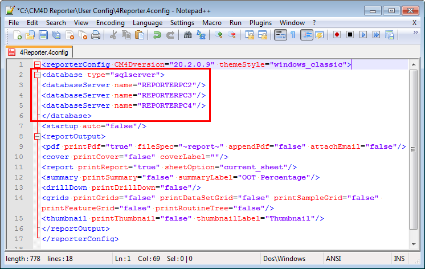Click the green Undo arrow
The width and height of the screenshot is (425, 269).
tap(157, 35)
